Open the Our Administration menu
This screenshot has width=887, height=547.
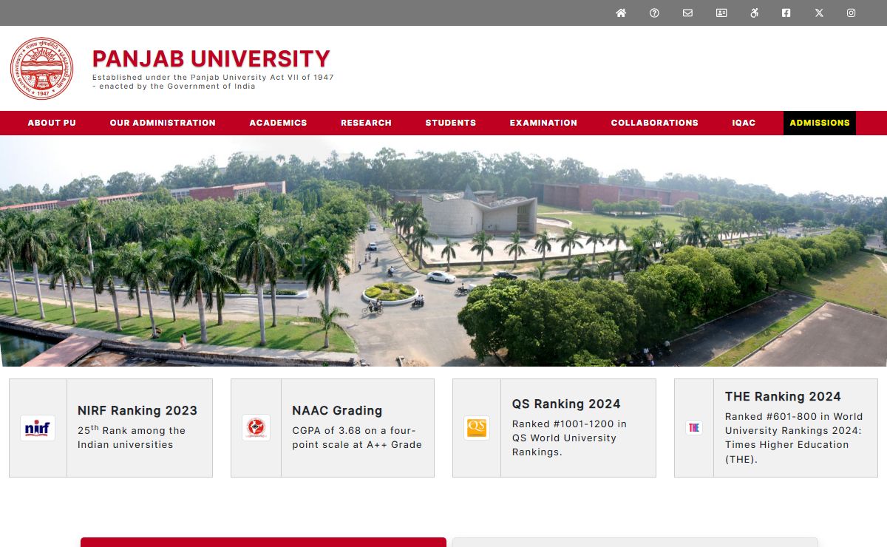pyautogui.click(x=163, y=123)
